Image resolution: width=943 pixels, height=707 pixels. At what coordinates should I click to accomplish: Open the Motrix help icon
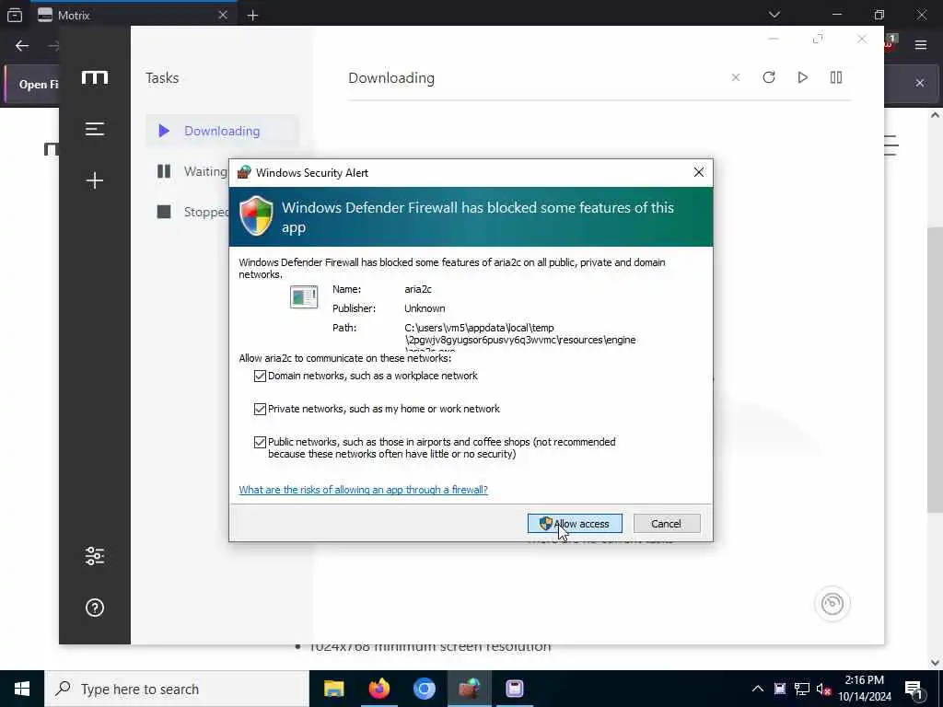point(95,608)
